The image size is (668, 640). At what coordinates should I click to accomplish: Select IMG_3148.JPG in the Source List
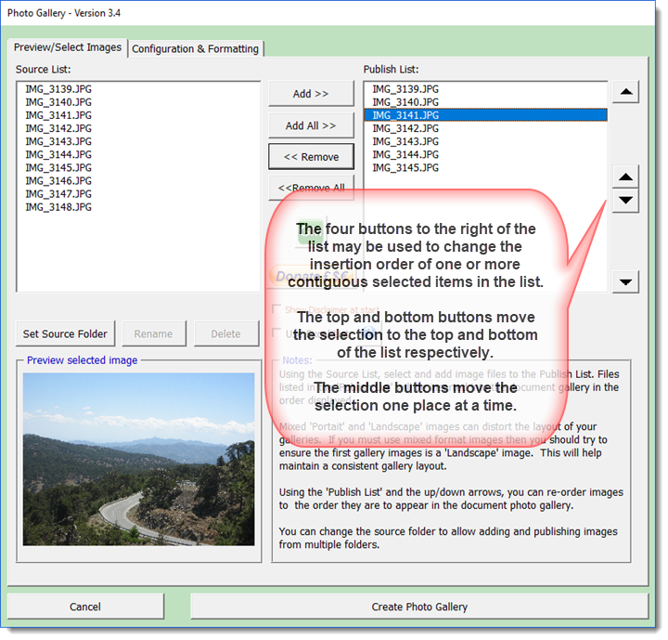click(x=58, y=207)
